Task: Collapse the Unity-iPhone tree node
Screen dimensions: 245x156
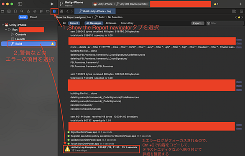Action: coord(3,25)
